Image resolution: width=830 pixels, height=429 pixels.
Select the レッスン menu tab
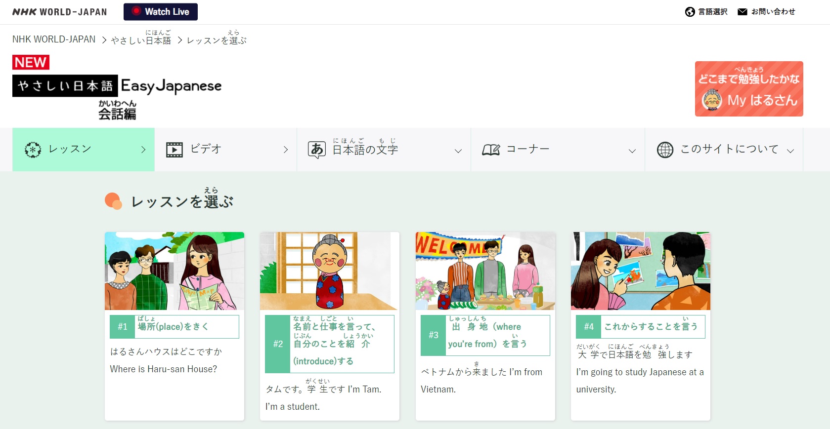(x=84, y=150)
